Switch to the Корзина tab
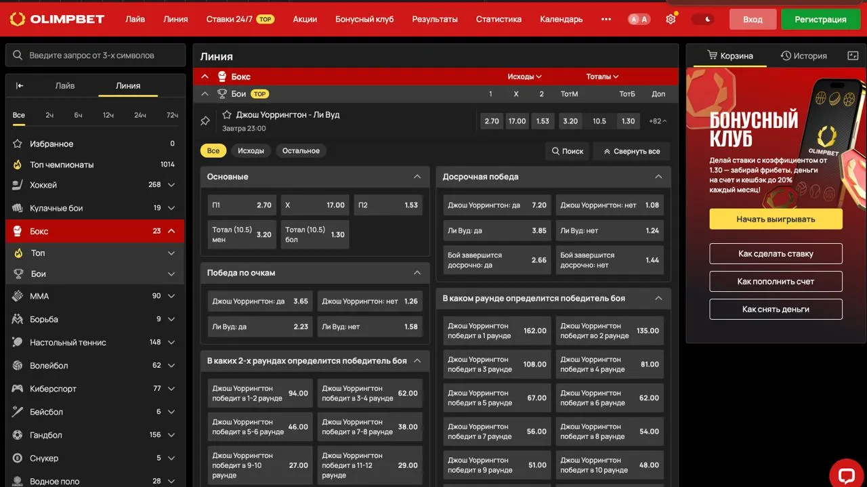867x487 pixels. tap(729, 56)
